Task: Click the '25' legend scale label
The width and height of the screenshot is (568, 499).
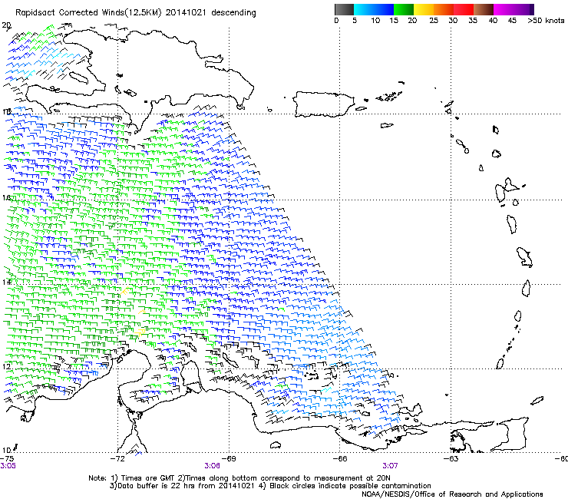Action: [434, 21]
